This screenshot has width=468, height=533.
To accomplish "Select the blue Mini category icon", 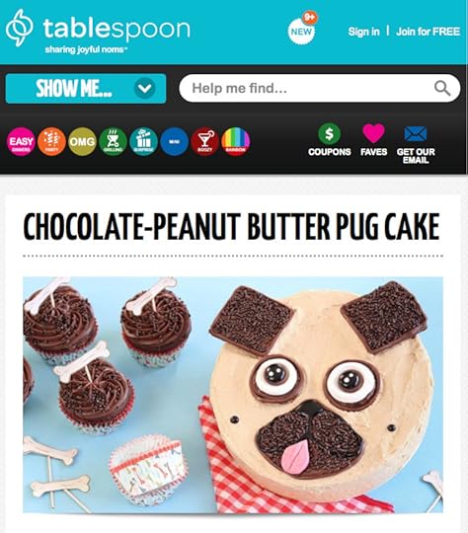I will click(x=174, y=141).
